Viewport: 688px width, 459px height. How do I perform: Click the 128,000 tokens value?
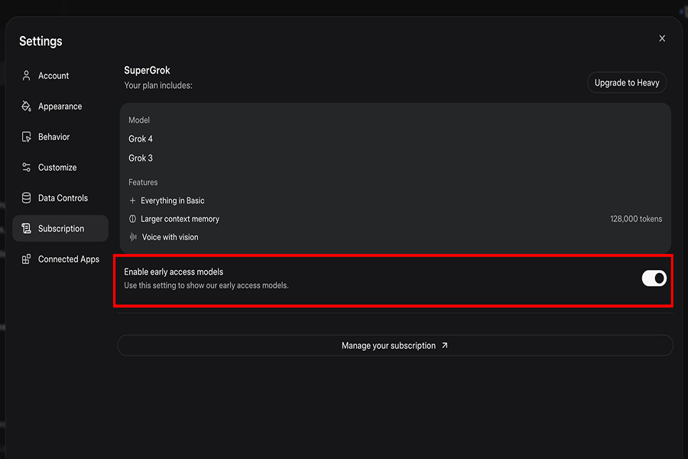coord(636,219)
